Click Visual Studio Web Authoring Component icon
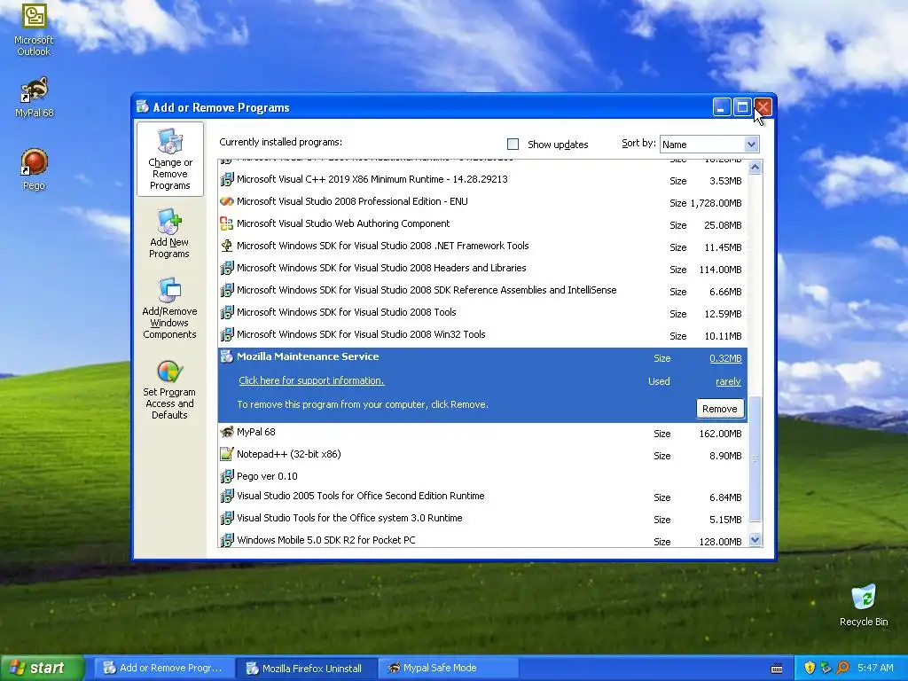The image size is (908, 681). (227, 223)
